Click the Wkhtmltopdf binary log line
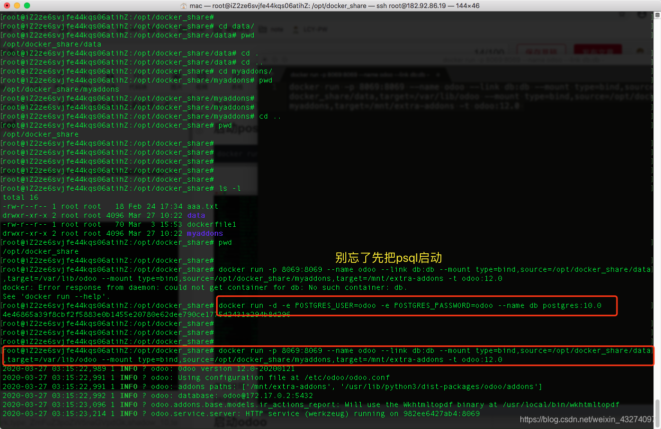The image size is (661, 429). click(311, 404)
